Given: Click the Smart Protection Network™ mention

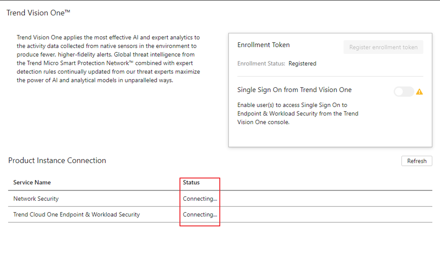Looking at the screenshot, I should pos(92,63).
